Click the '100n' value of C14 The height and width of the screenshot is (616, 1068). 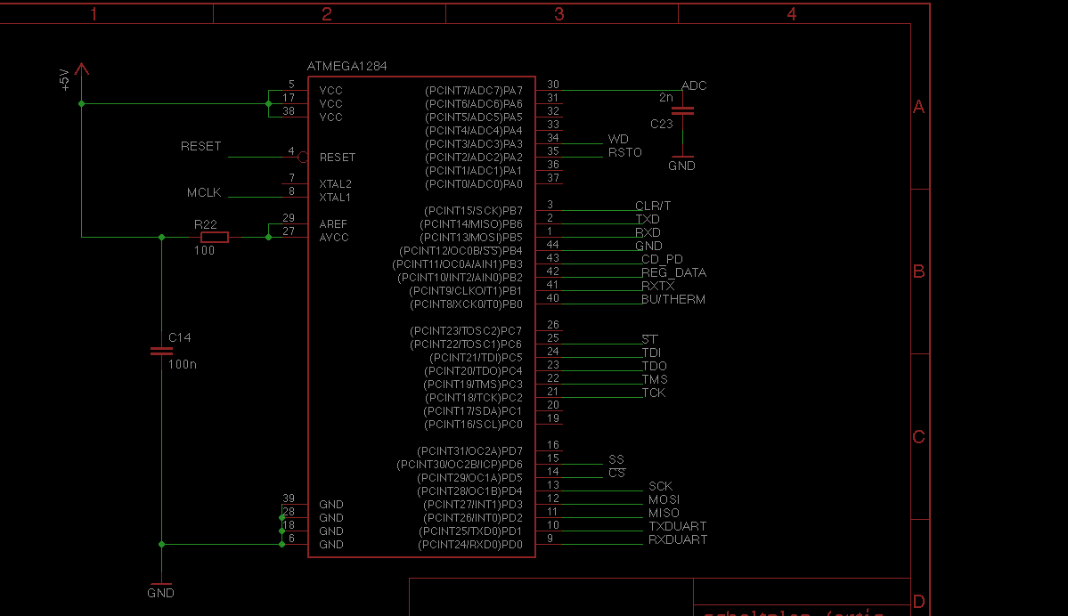[183, 364]
